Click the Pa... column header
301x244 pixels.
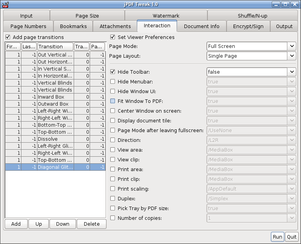(97, 46)
